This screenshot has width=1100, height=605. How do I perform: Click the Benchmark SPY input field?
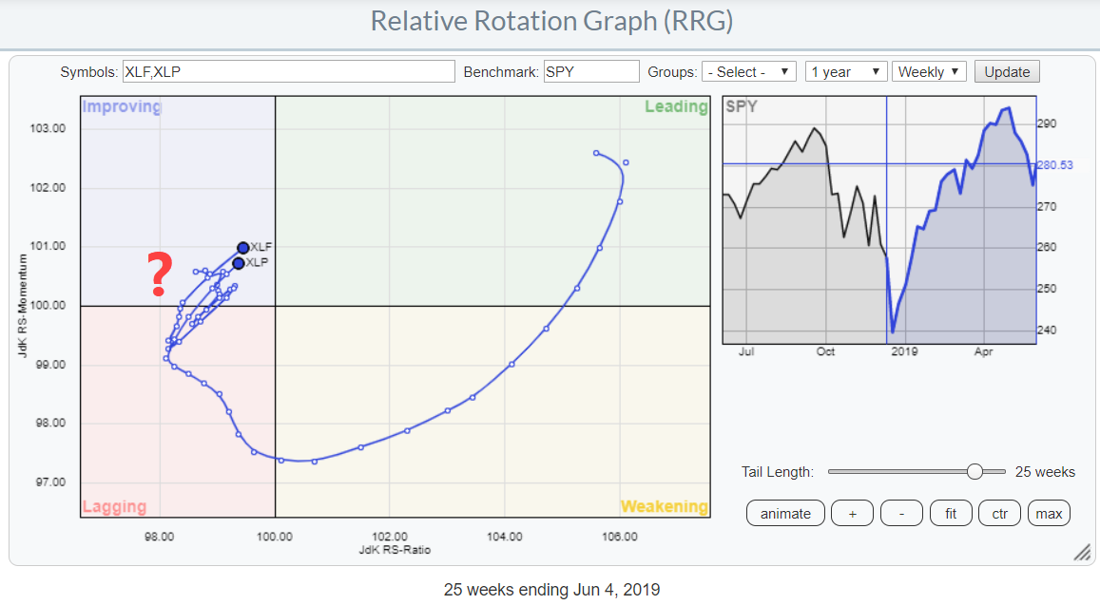pos(590,72)
